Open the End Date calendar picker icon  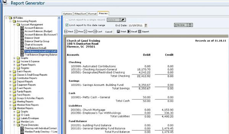[145, 25]
